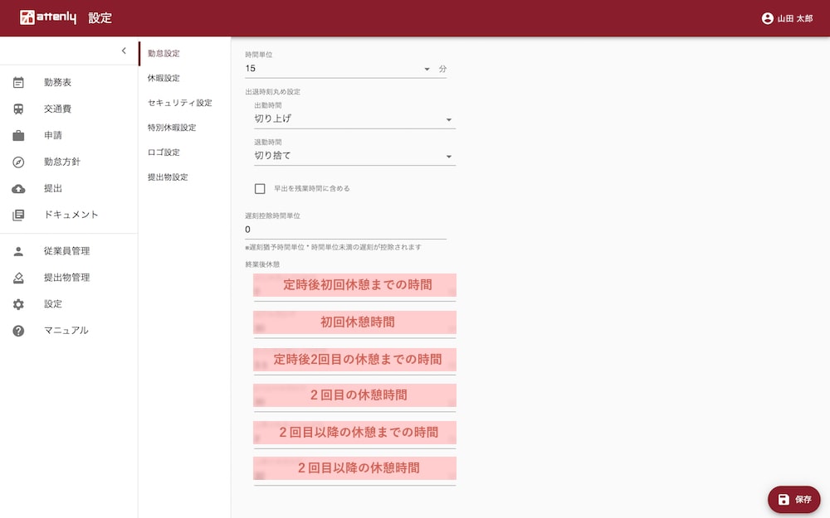Click the cloud upload icon for 提出
The image size is (830, 518).
[x=18, y=189]
